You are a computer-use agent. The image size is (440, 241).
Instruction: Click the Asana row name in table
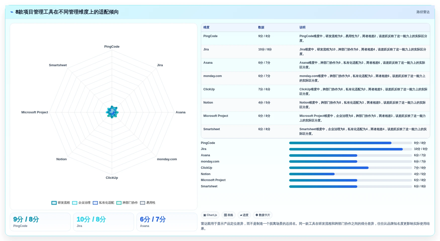tap(208, 63)
